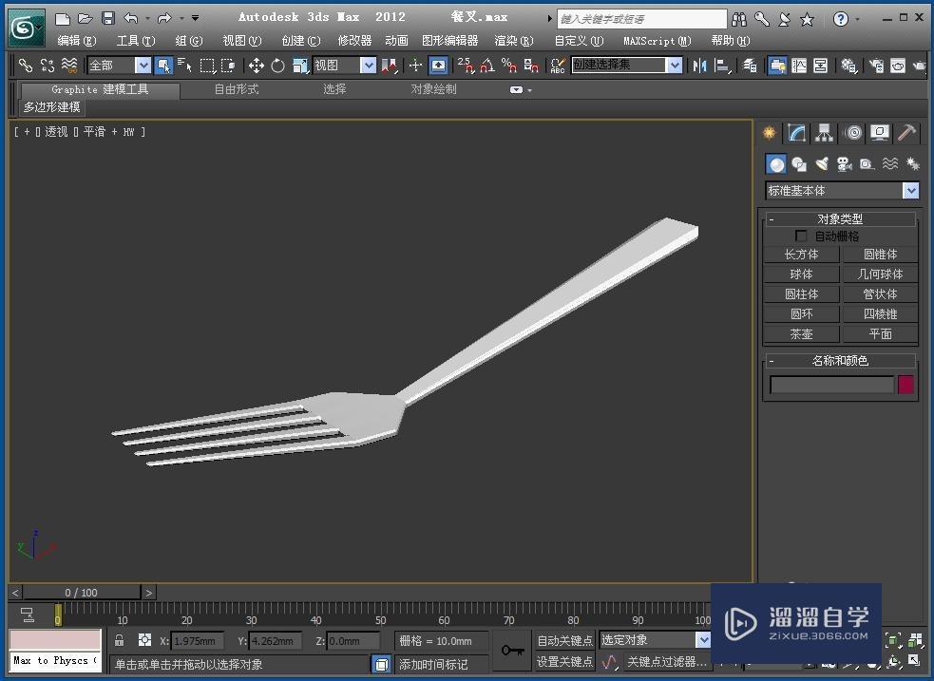
Task: Click the object color swatch
Action: pyautogui.click(x=905, y=385)
